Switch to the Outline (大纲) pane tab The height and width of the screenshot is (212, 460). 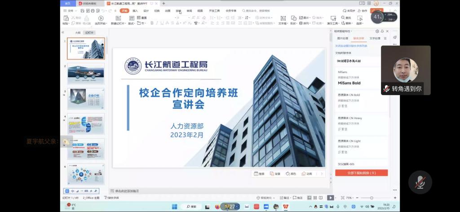[x=77, y=33]
